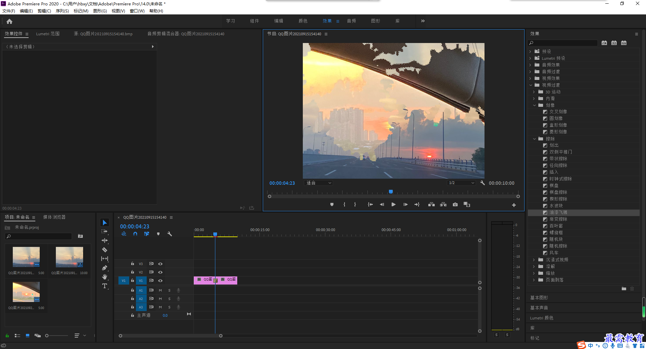The width and height of the screenshot is (646, 349).
Task: Open timeline display settings wrench
Action: (x=170, y=234)
